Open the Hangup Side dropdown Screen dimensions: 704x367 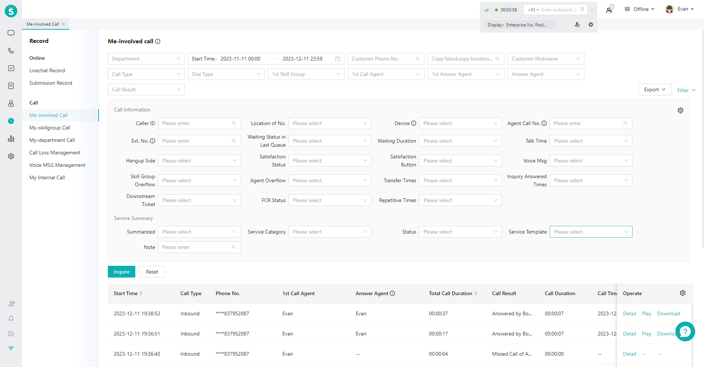[199, 161]
